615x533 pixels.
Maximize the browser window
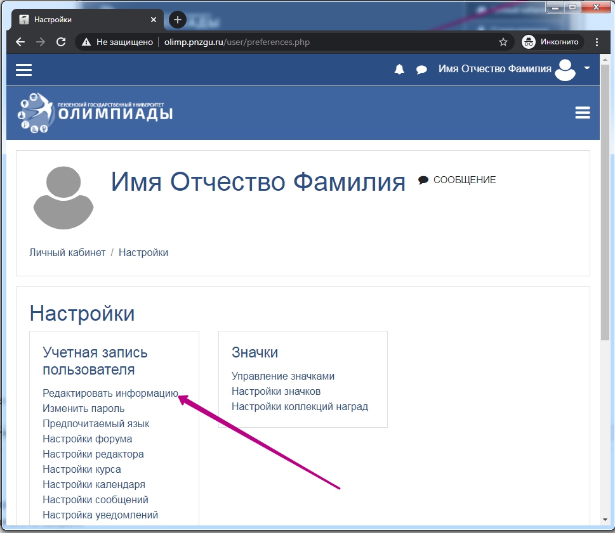pos(572,7)
